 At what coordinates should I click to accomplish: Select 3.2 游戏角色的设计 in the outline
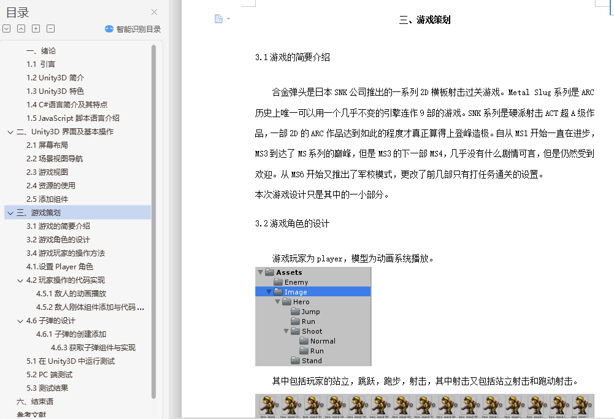click(x=58, y=240)
